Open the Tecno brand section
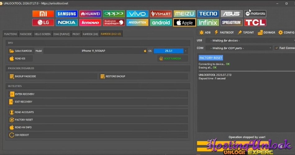 coord(208,14)
